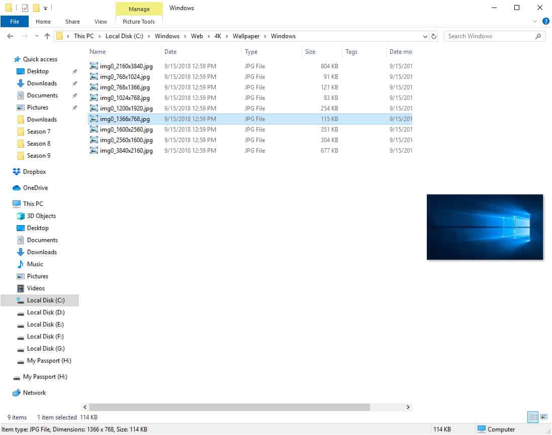
Task: Sort files by the Date column
Action: tap(170, 52)
